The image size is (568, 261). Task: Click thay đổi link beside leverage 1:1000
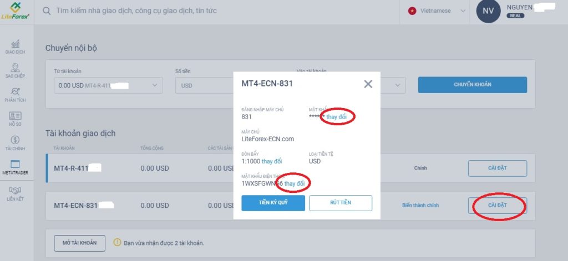(272, 161)
